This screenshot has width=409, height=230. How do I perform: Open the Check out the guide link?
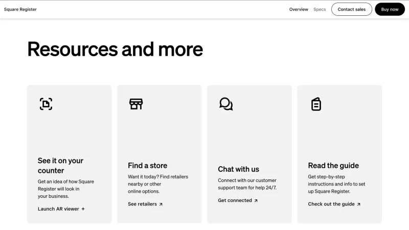pos(334,204)
